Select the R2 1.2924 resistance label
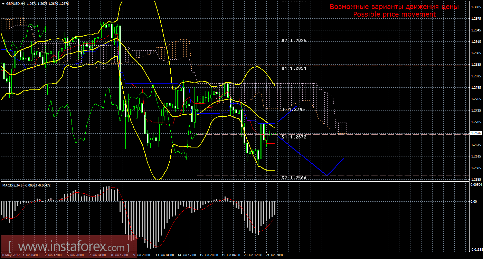The width and height of the screenshot is (483, 259). (x=294, y=41)
